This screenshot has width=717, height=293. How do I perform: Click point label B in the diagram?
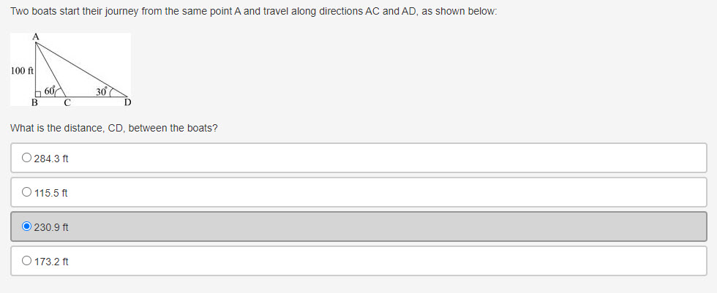pos(34,103)
